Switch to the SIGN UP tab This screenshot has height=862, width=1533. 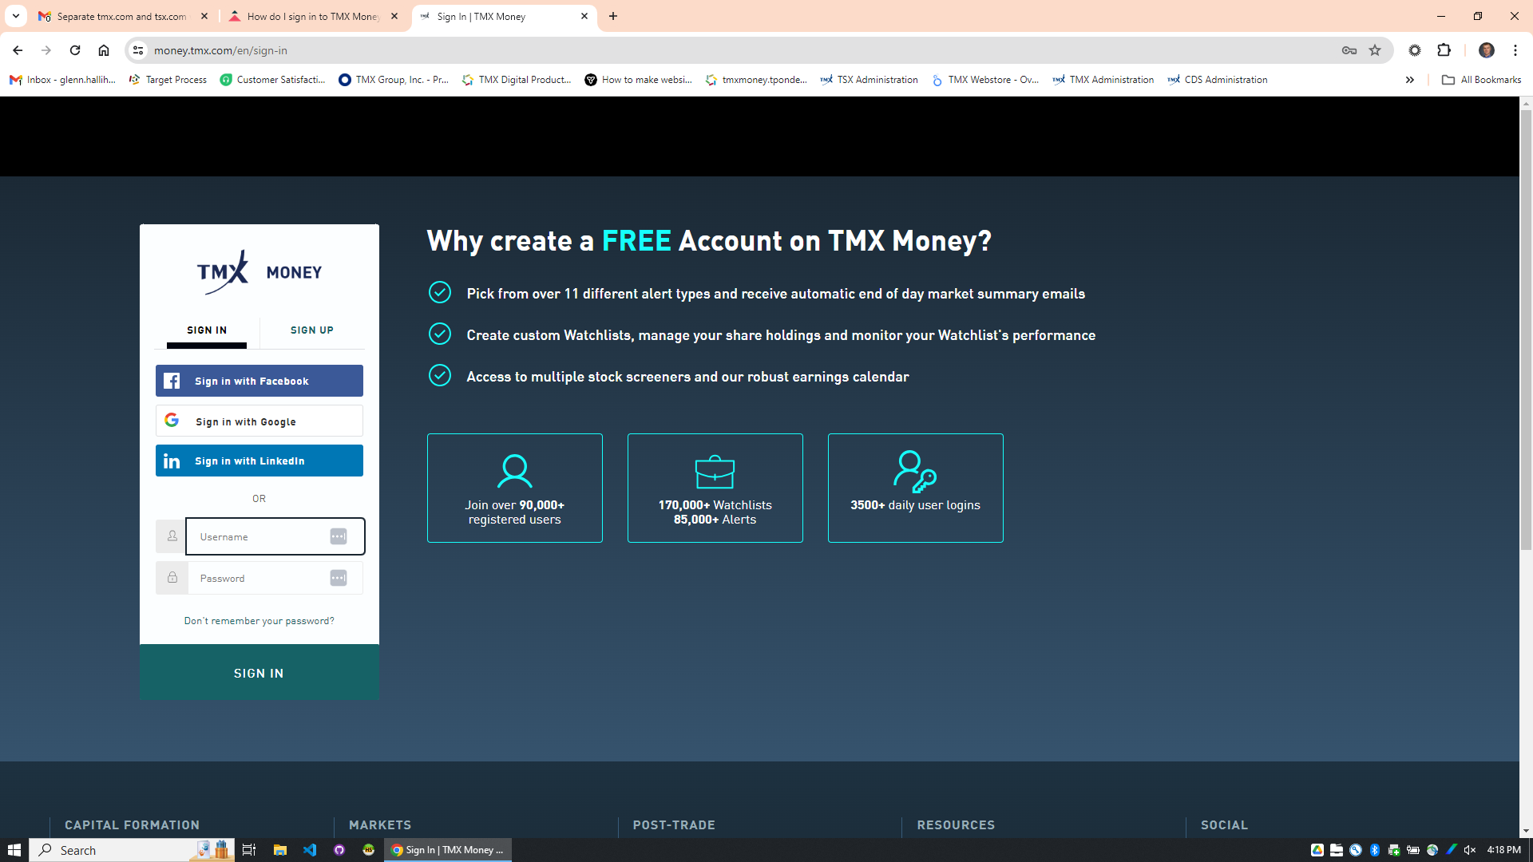click(x=311, y=330)
